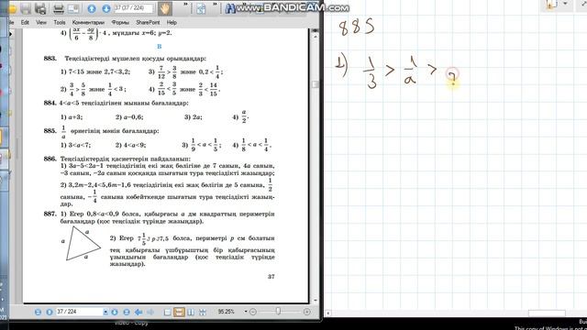Open the SharePoint menu
Viewport: 587px width, 330px height.
click(148, 22)
